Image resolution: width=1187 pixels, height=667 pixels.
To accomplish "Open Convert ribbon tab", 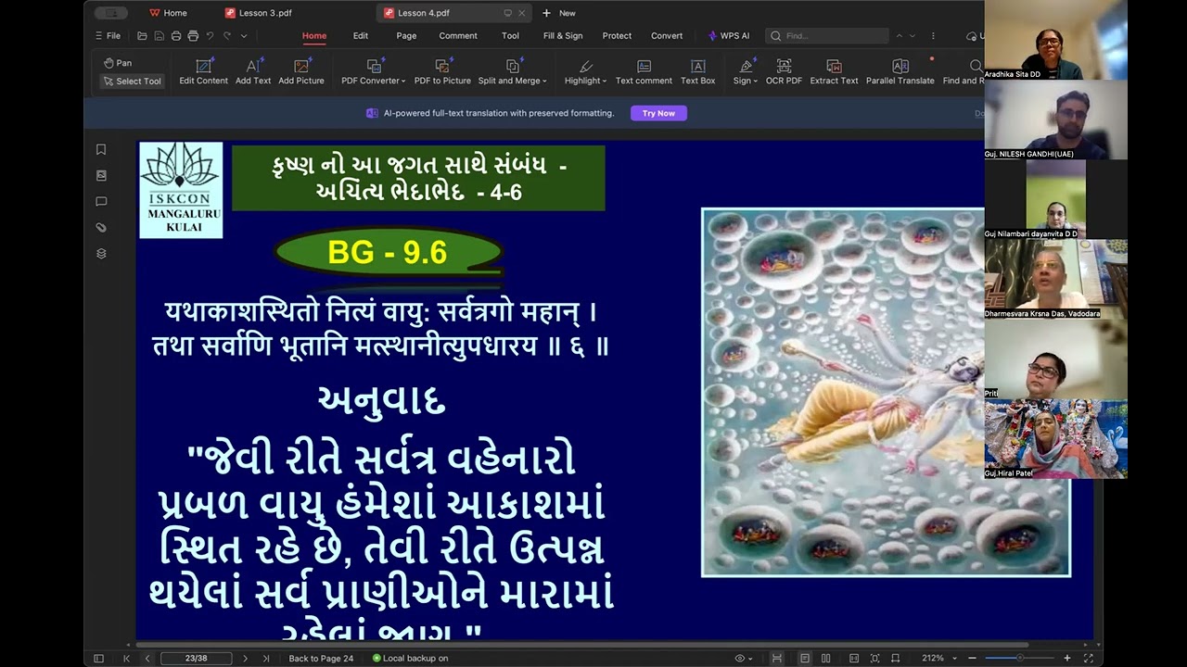I will click(667, 36).
